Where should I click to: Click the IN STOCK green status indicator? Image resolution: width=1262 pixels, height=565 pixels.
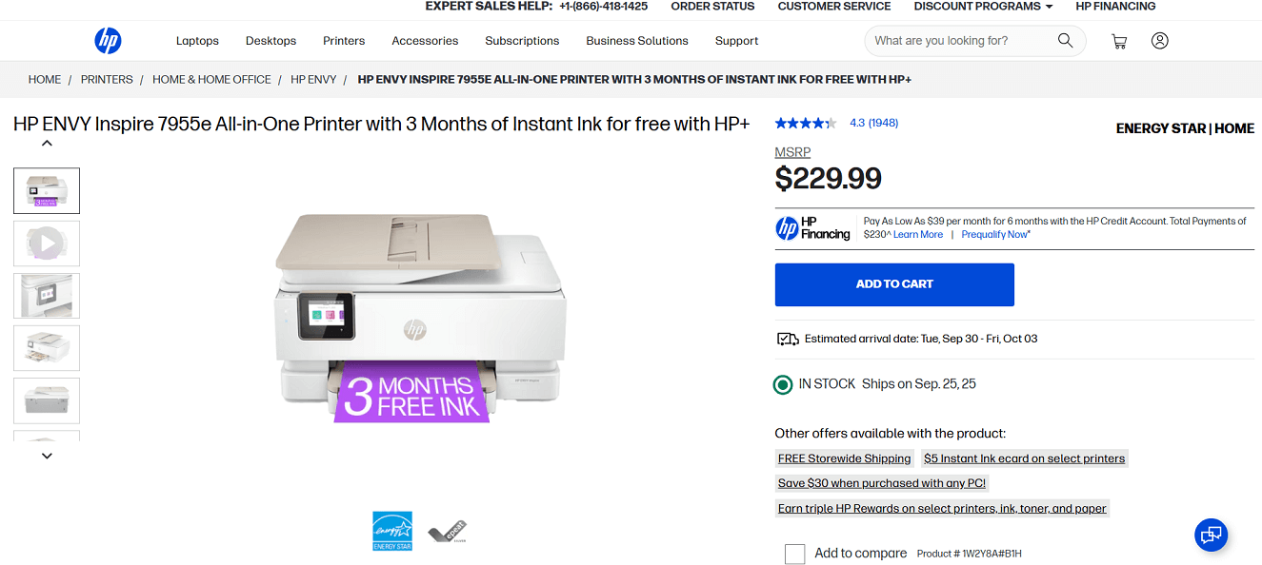tap(782, 384)
